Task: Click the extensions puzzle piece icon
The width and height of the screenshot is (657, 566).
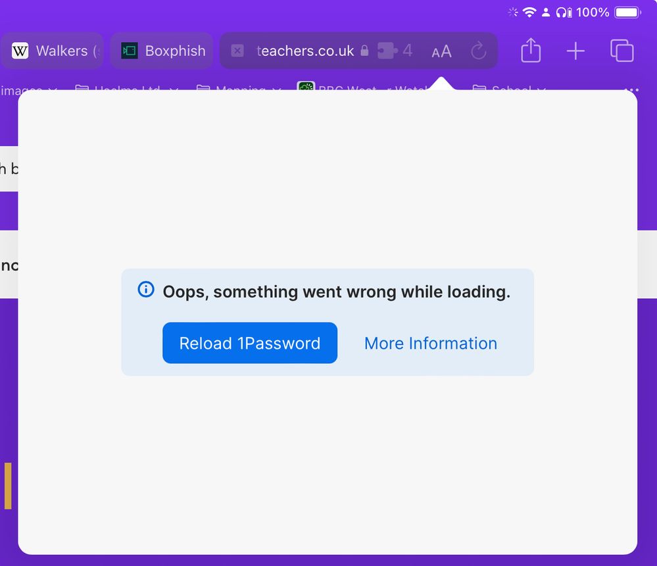Action: click(387, 51)
